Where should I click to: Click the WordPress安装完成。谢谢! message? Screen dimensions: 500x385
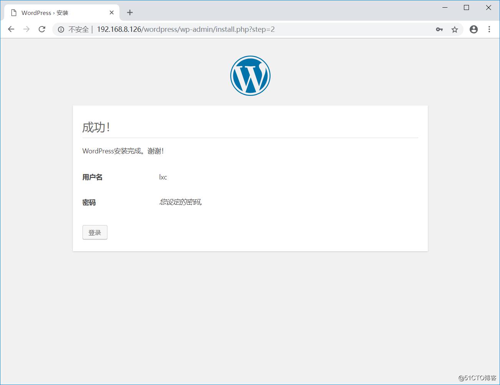point(123,151)
